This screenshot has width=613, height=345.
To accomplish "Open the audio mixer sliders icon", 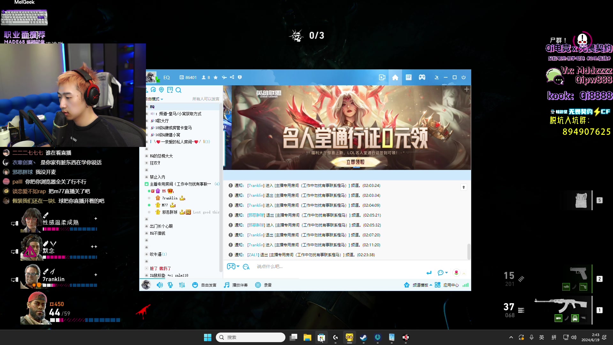I will click(x=182, y=285).
